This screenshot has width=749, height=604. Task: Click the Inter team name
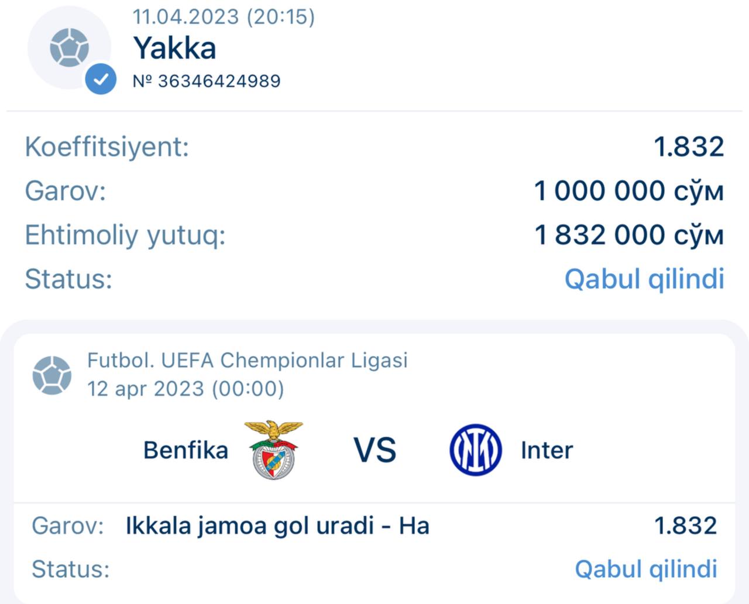[547, 450]
